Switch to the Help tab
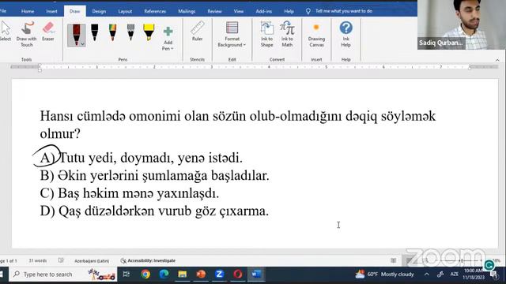Viewport: 506px width, 284px height. tap(289, 11)
